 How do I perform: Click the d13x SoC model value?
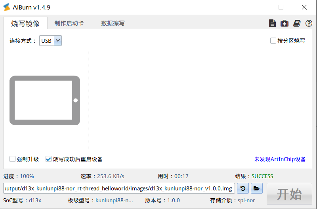point(35,200)
